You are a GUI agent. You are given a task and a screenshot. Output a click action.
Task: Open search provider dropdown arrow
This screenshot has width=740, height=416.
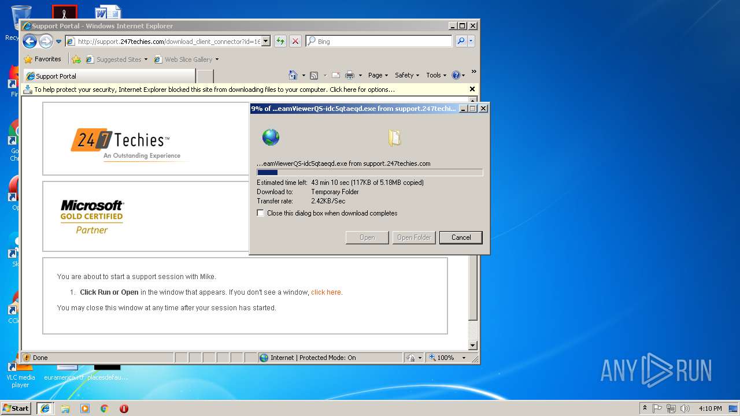(471, 41)
